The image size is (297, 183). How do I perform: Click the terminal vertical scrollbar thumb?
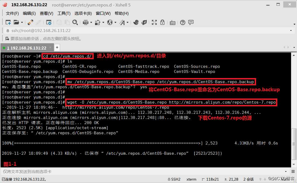coord(294,144)
